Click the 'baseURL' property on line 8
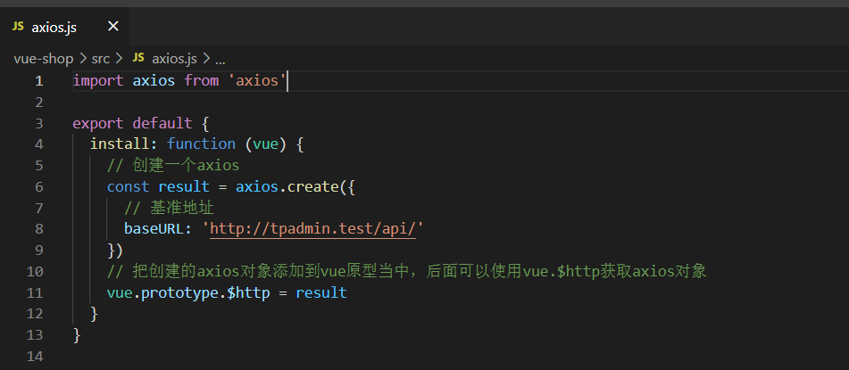Image resolution: width=849 pixels, height=370 pixels. [x=154, y=229]
